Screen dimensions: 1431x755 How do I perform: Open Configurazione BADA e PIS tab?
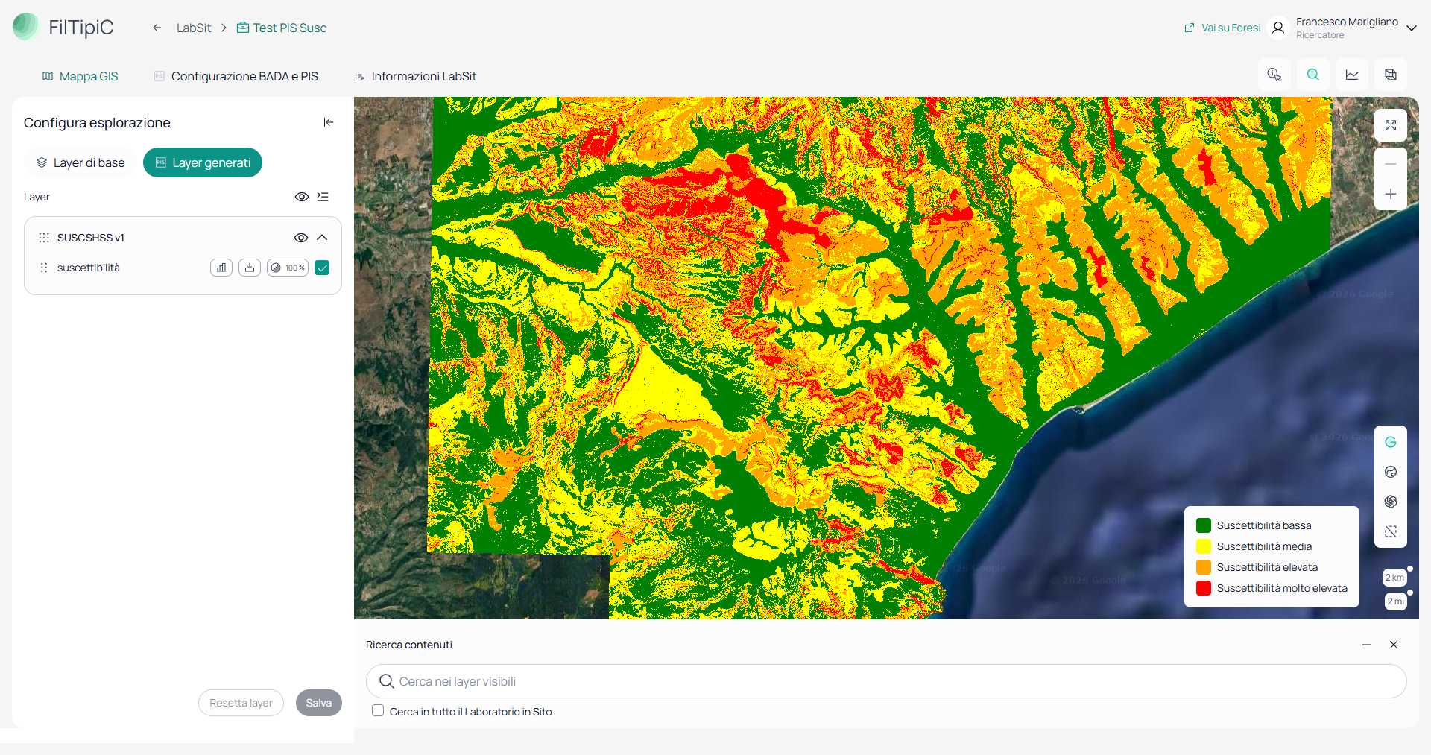point(236,76)
